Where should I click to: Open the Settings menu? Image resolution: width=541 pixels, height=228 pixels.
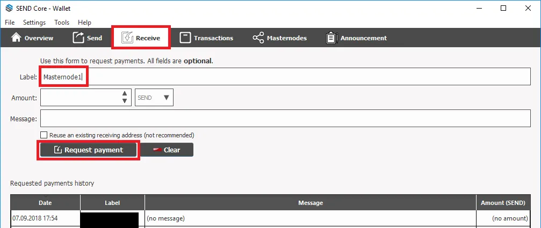[34, 23]
